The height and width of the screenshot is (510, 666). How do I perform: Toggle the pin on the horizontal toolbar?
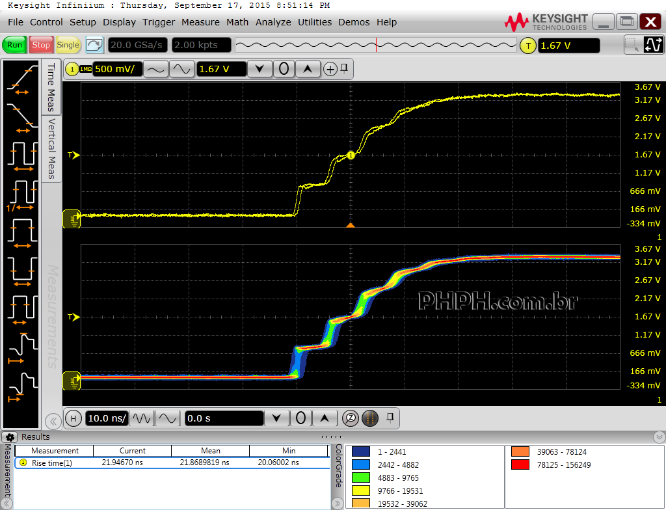[390, 417]
